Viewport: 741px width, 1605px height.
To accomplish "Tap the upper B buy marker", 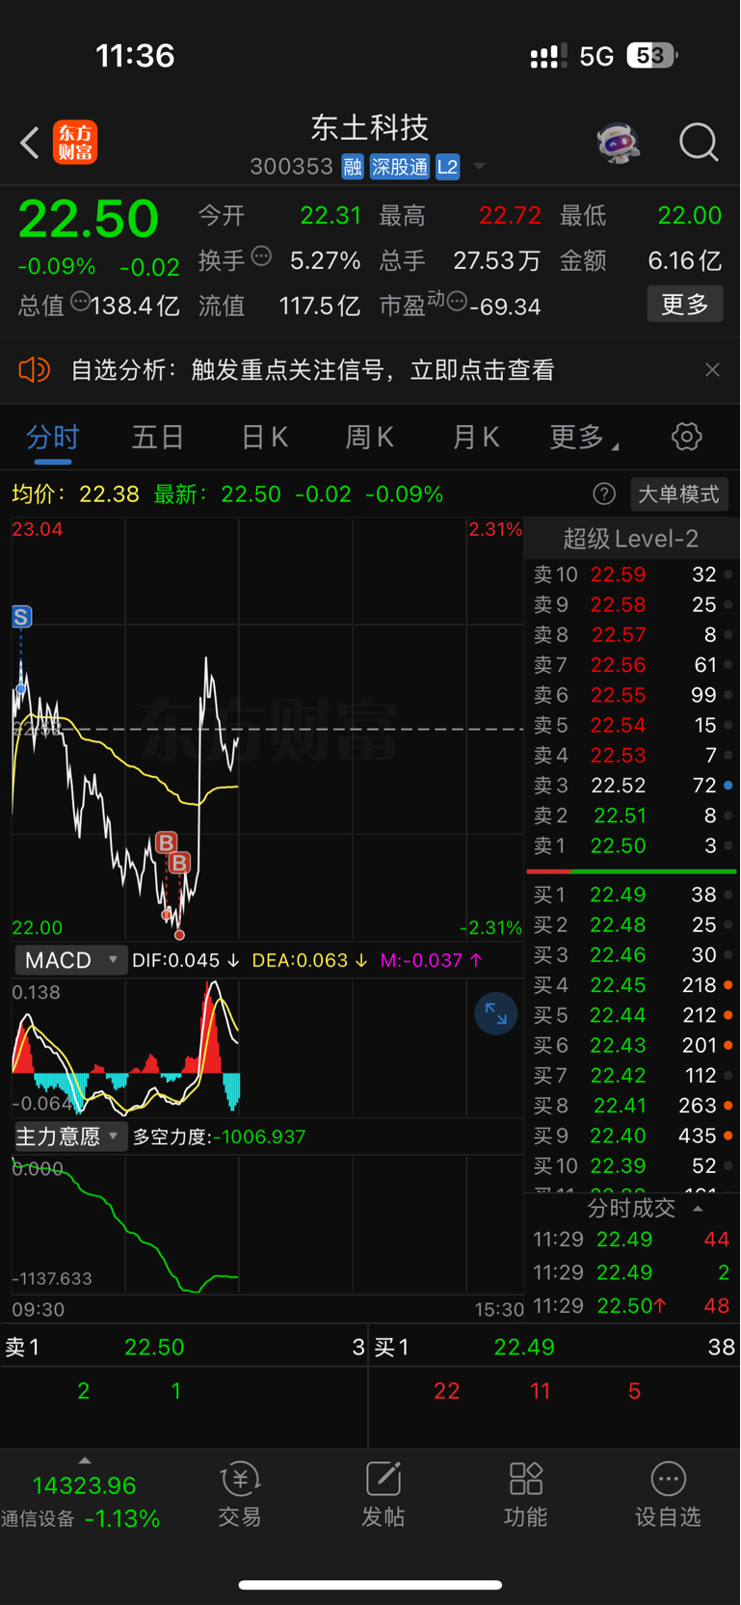I will point(167,843).
